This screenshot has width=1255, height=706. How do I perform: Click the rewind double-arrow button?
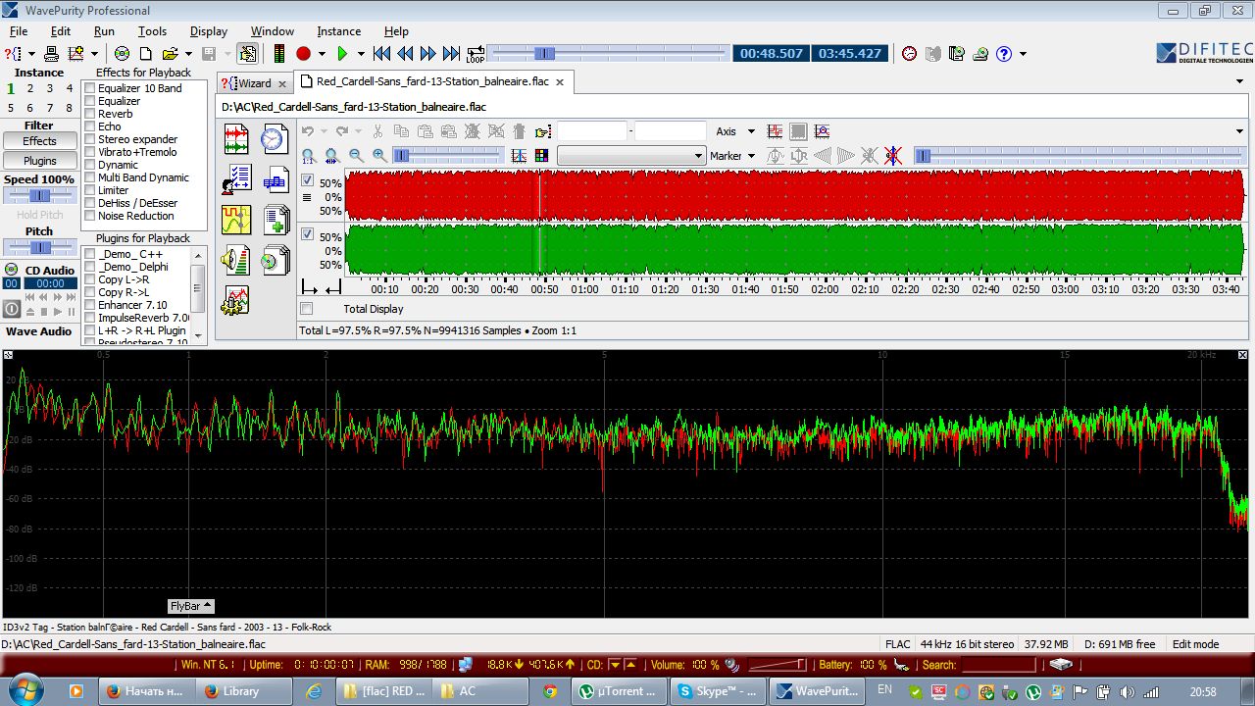point(405,54)
